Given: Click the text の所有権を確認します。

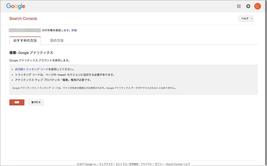Looking at the screenshot, I should tap(56, 30).
